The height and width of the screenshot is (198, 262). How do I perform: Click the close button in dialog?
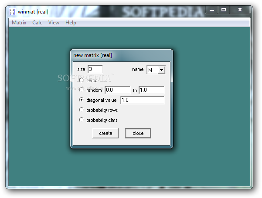pyautogui.click(x=138, y=133)
